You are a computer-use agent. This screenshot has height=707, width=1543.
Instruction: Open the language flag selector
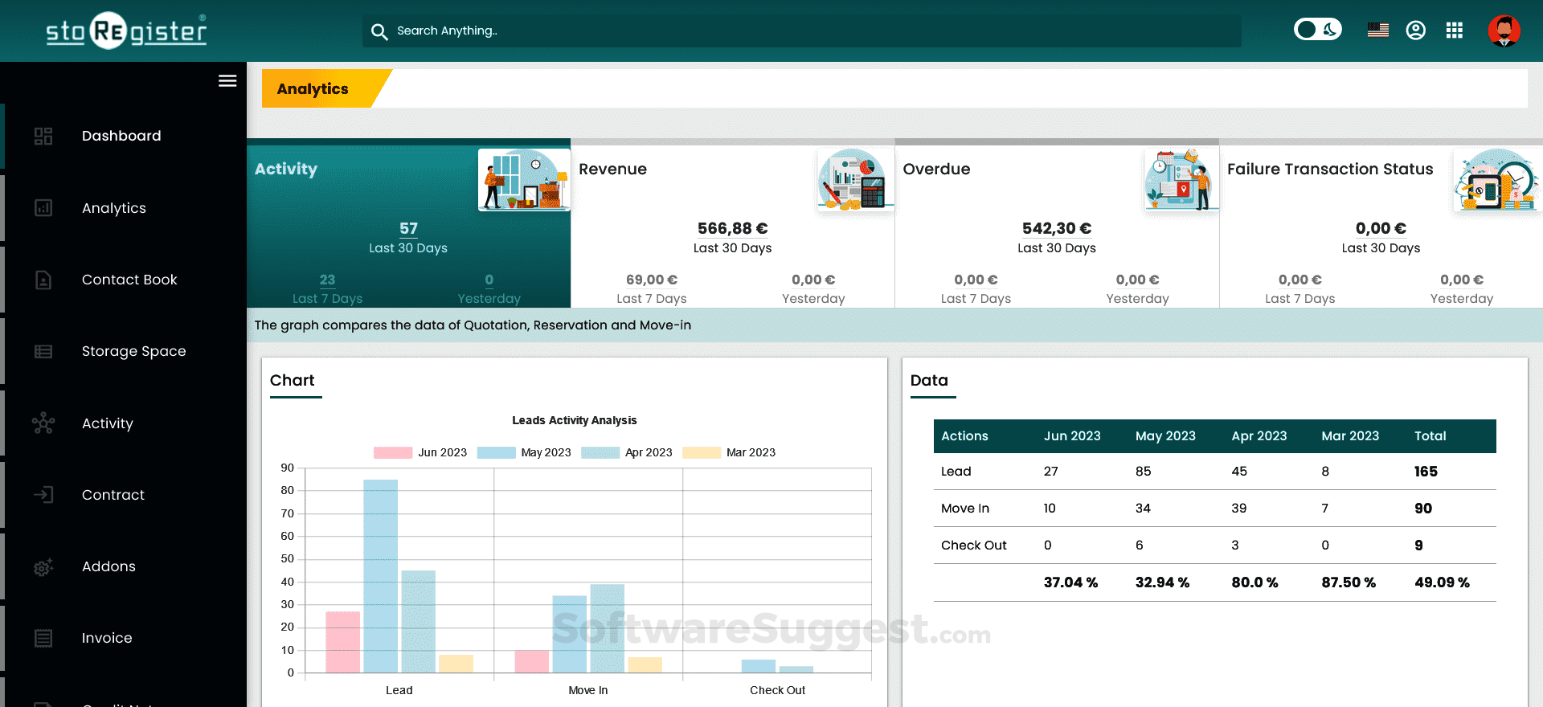coord(1377,31)
